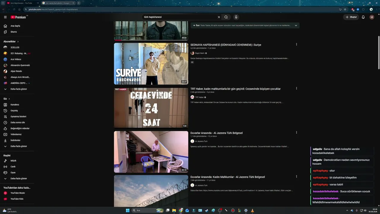Click the browser address bar URL
Screen dimensions: 380x214
[x=53, y=9]
